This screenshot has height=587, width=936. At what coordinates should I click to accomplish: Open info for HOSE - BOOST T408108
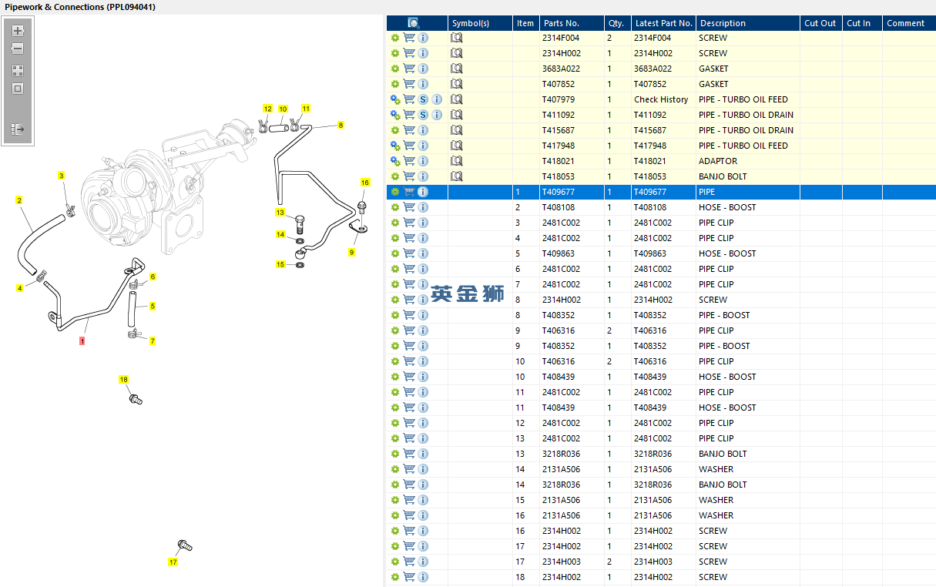423,207
